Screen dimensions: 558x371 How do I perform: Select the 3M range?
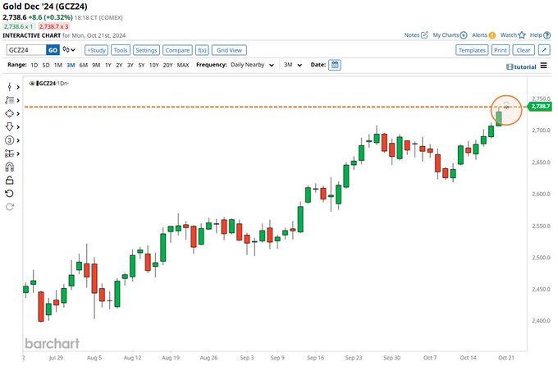71,65
